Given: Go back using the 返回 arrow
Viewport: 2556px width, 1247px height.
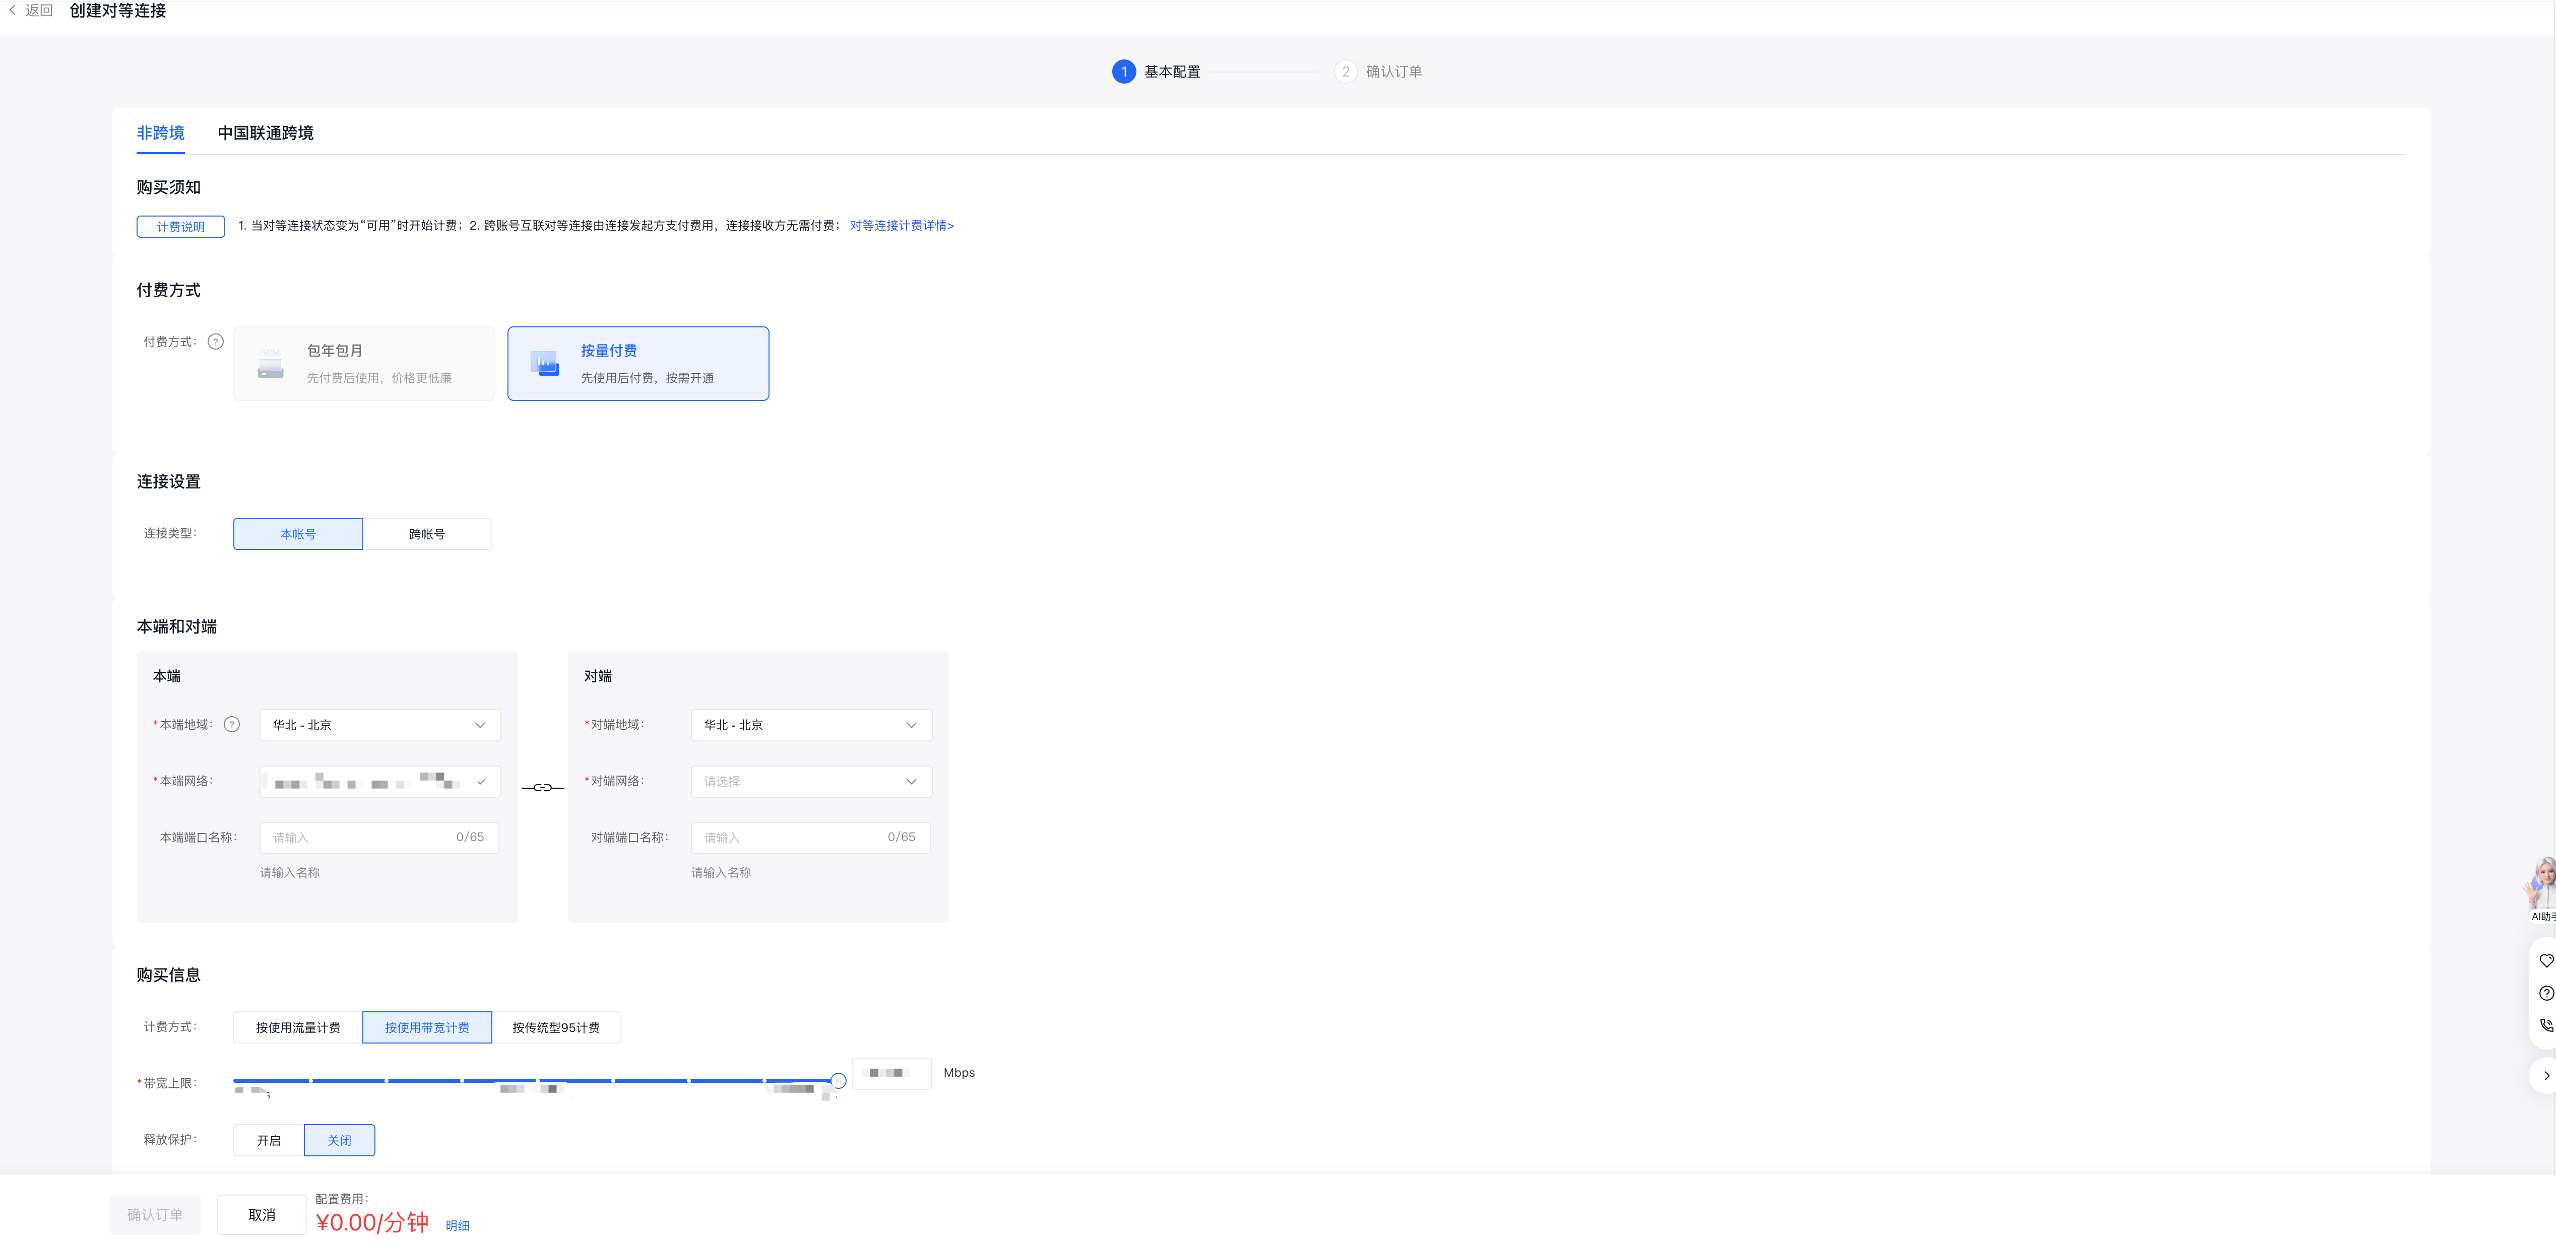Looking at the screenshot, I should click(x=13, y=11).
